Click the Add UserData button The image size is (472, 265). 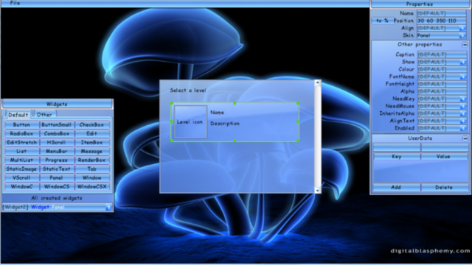point(396,187)
